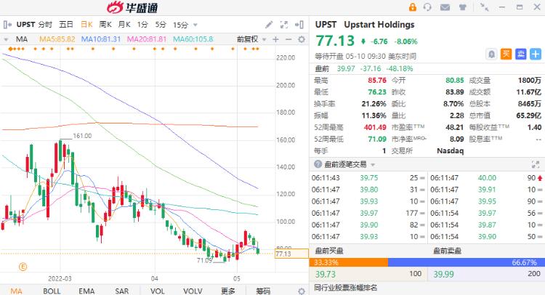Click the MA5:85.82 legend value
Viewport: 545px width, 295px height.
click(x=57, y=39)
